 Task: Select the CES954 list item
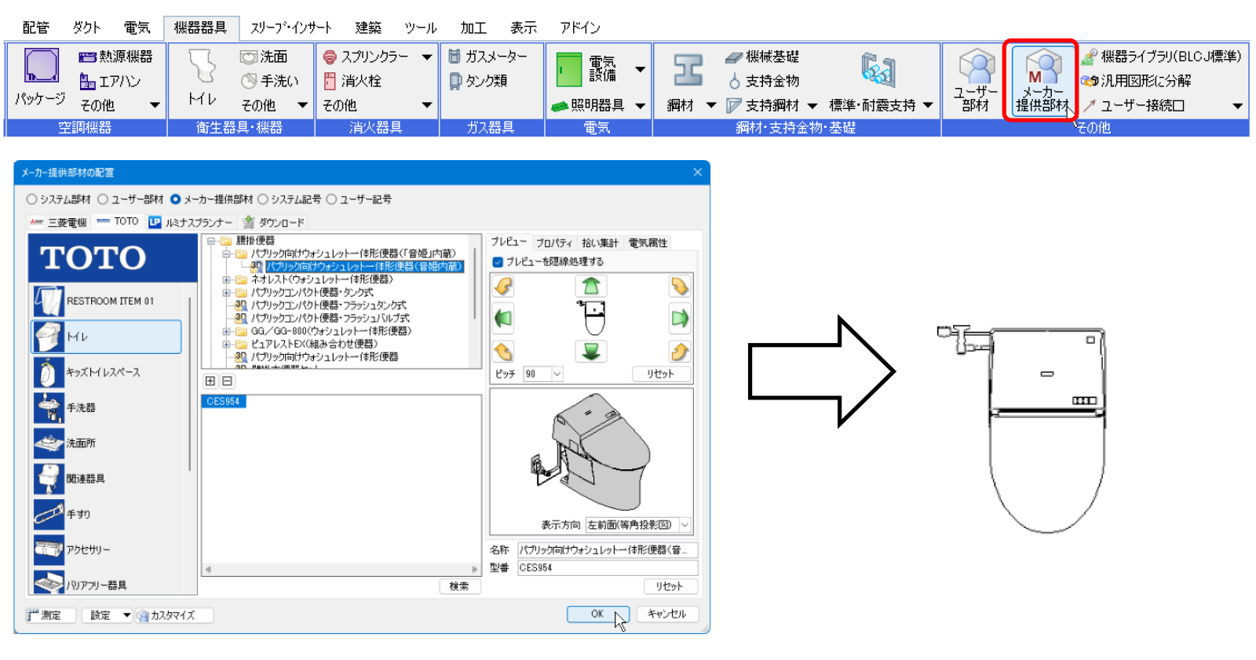tap(223, 401)
